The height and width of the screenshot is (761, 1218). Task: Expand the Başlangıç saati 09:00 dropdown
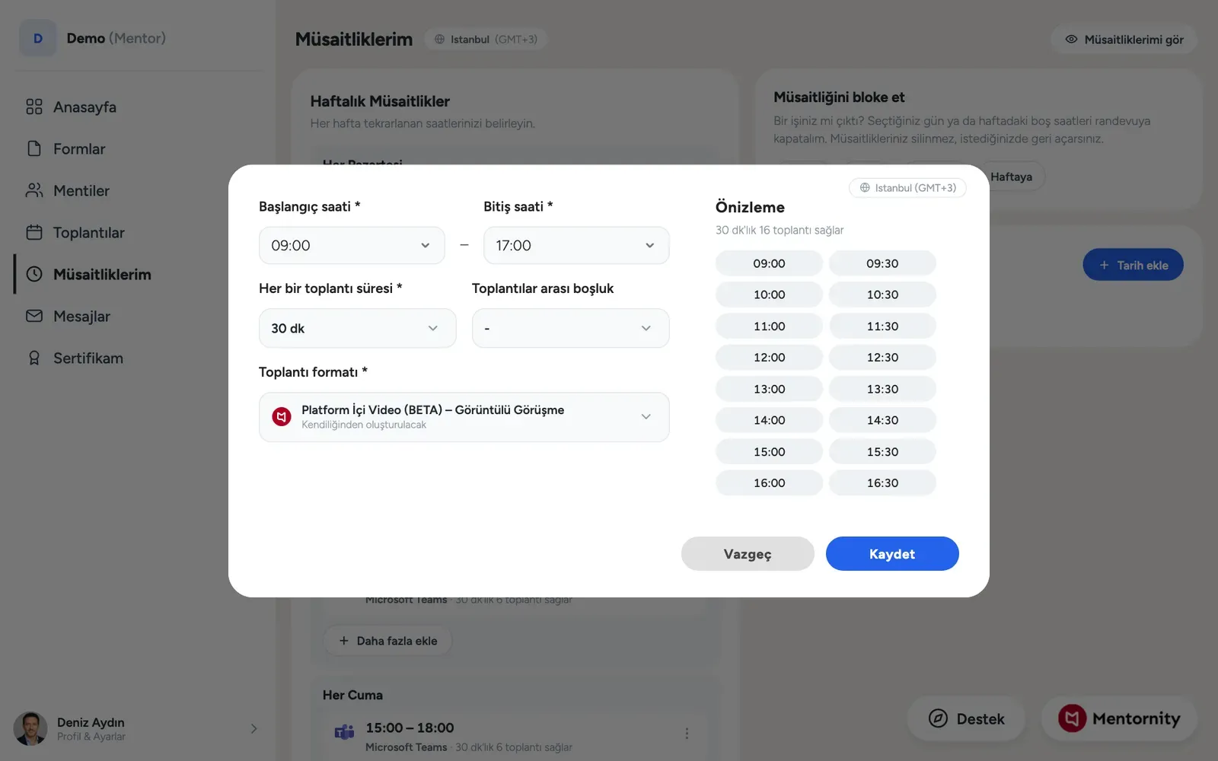(x=352, y=245)
